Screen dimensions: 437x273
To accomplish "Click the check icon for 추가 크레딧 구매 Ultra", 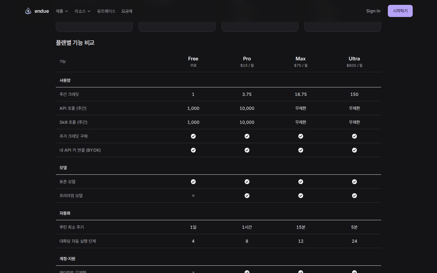I will pos(354,136).
